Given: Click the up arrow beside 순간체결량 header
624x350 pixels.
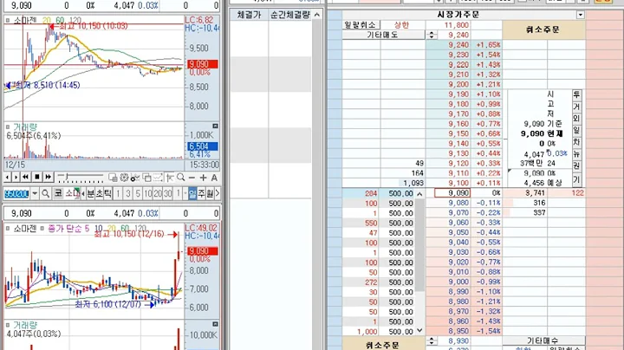Looking at the screenshot, I should [317, 15].
